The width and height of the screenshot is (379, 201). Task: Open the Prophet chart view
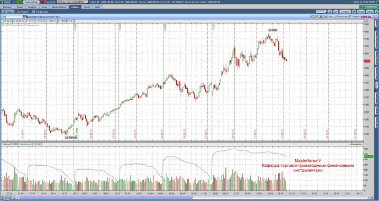click(x=23, y=12)
